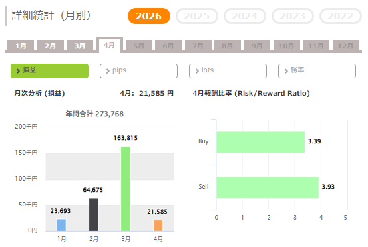Select the active 4月 tab

tap(110, 45)
